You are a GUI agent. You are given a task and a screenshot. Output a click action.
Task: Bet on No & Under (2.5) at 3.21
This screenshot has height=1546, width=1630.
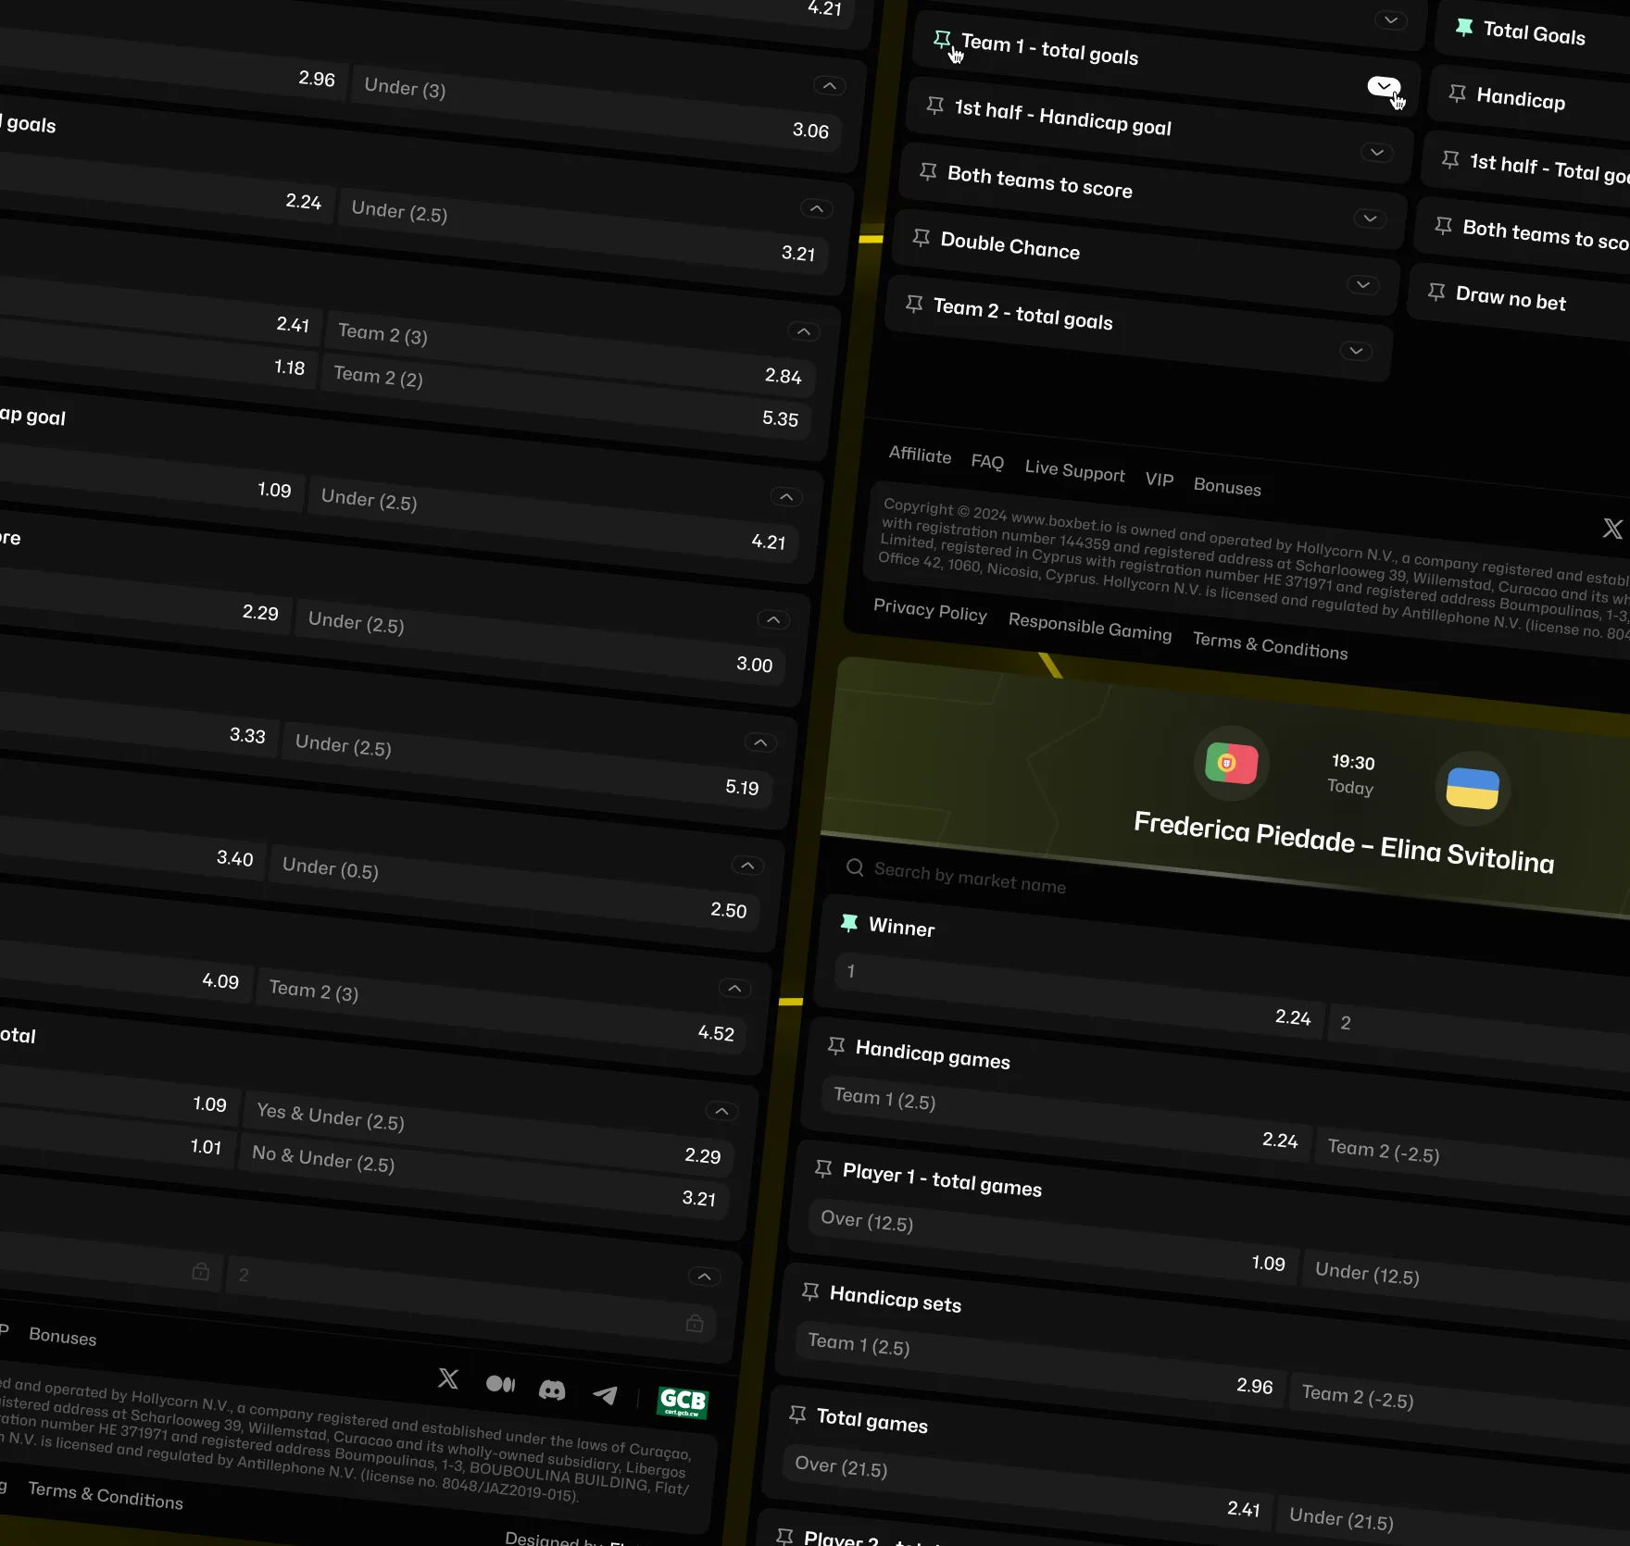(x=483, y=1176)
